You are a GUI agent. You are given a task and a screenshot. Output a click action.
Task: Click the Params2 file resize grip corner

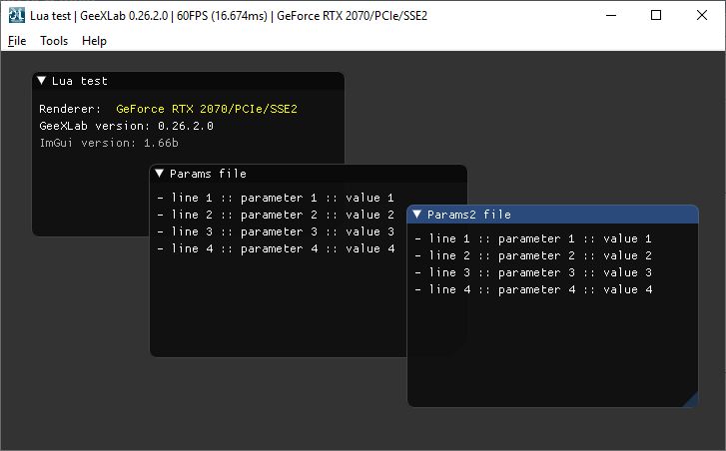(690, 400)
